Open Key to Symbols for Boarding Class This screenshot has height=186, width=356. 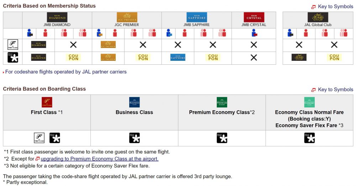tap(335, 90)
